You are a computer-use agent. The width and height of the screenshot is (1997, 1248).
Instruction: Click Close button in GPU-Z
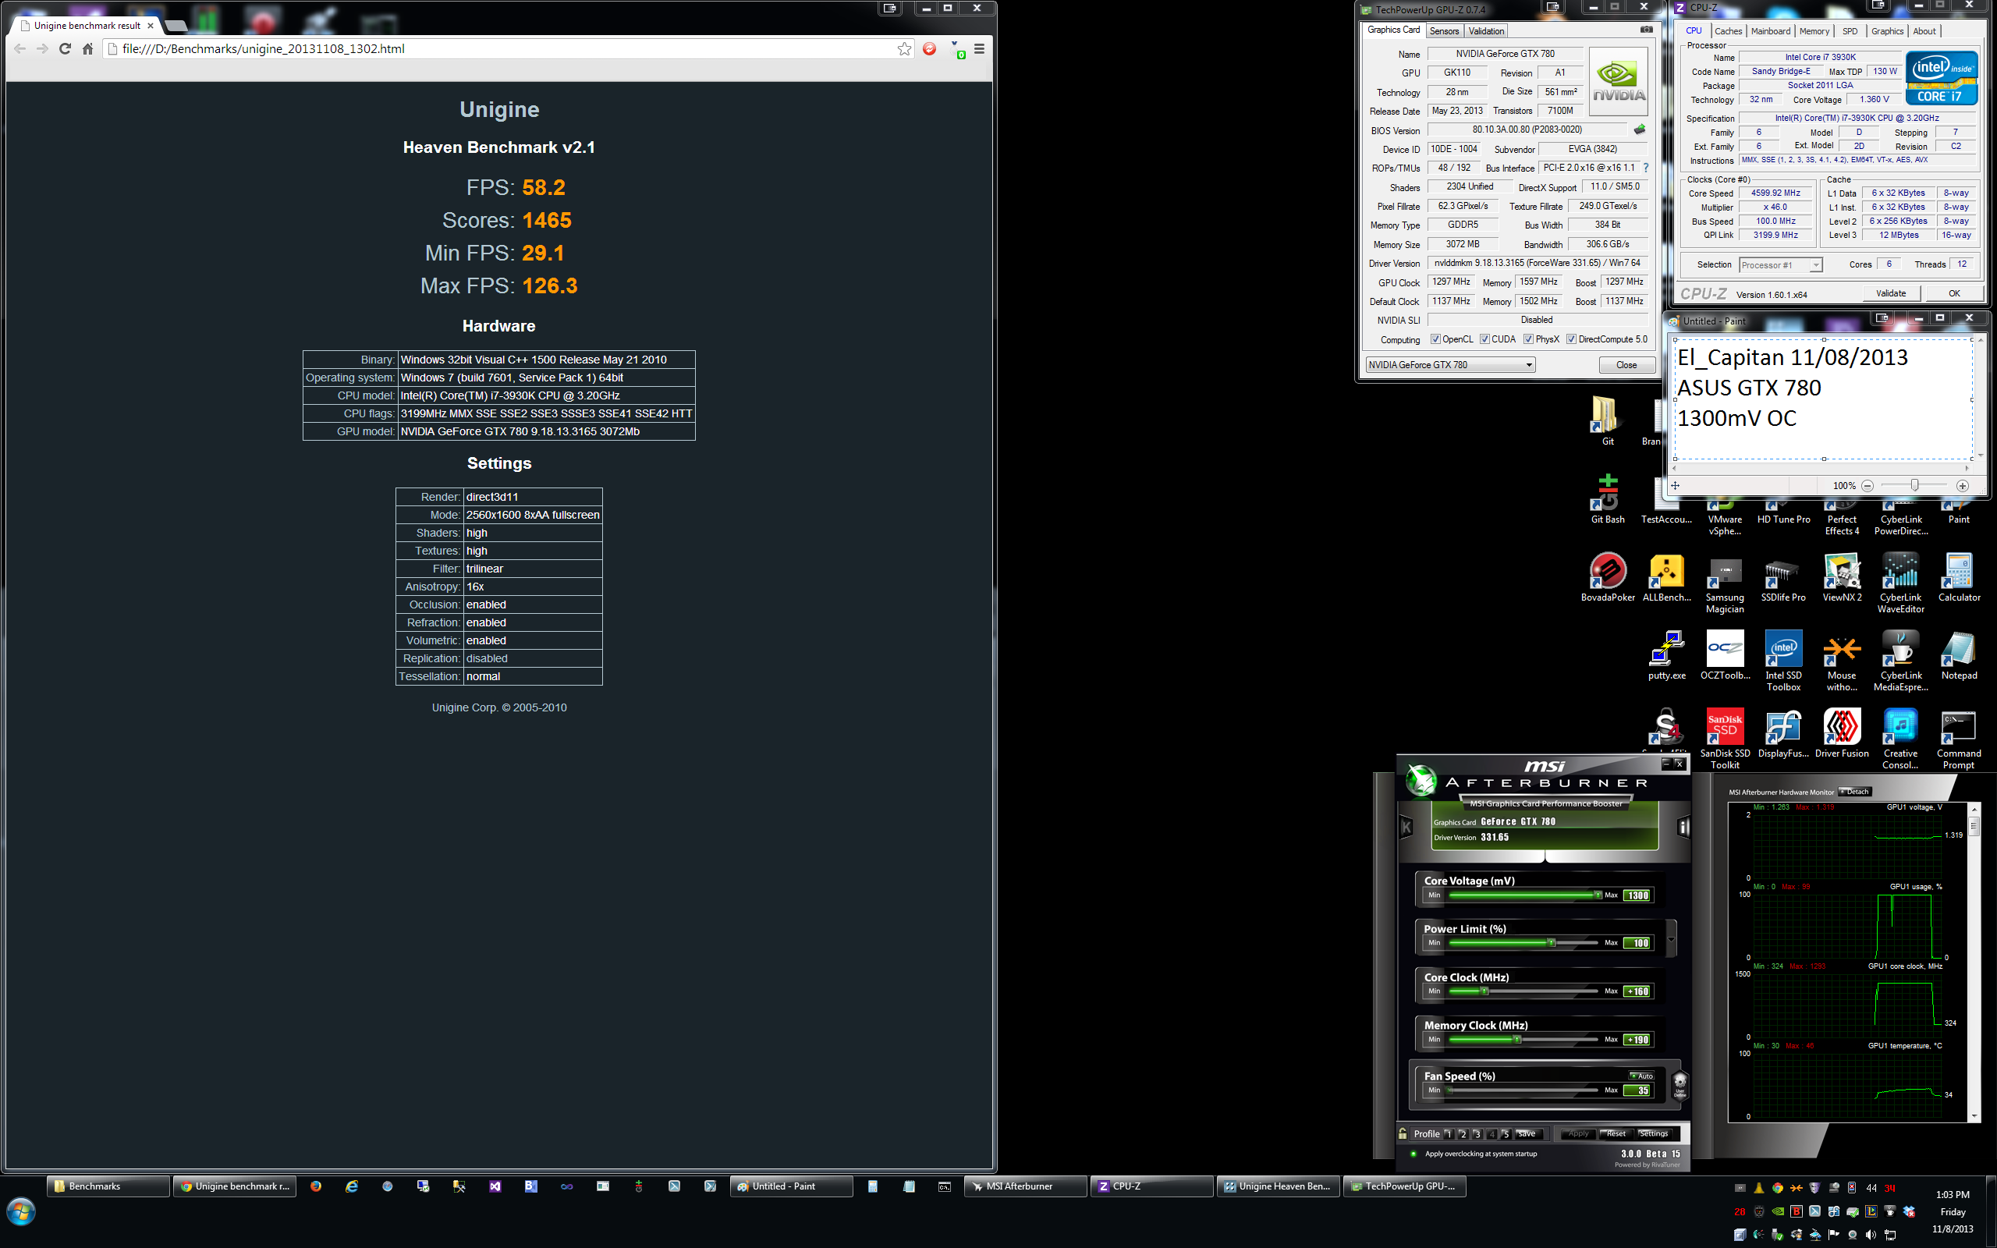(1626, 365)
